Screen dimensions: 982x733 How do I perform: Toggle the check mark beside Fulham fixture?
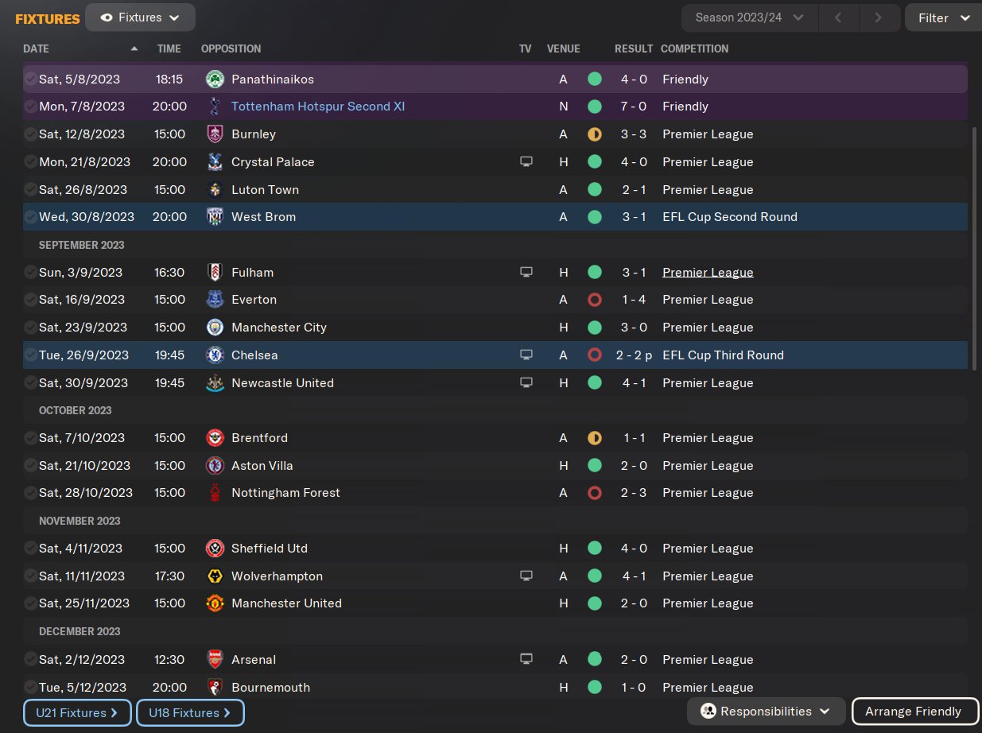coord(30,273)
